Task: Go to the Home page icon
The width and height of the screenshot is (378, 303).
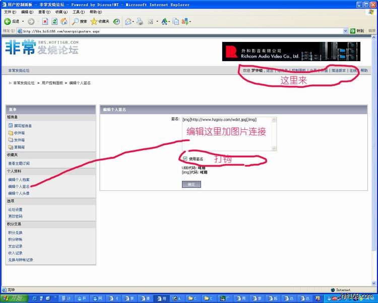Action: (64, 22)
